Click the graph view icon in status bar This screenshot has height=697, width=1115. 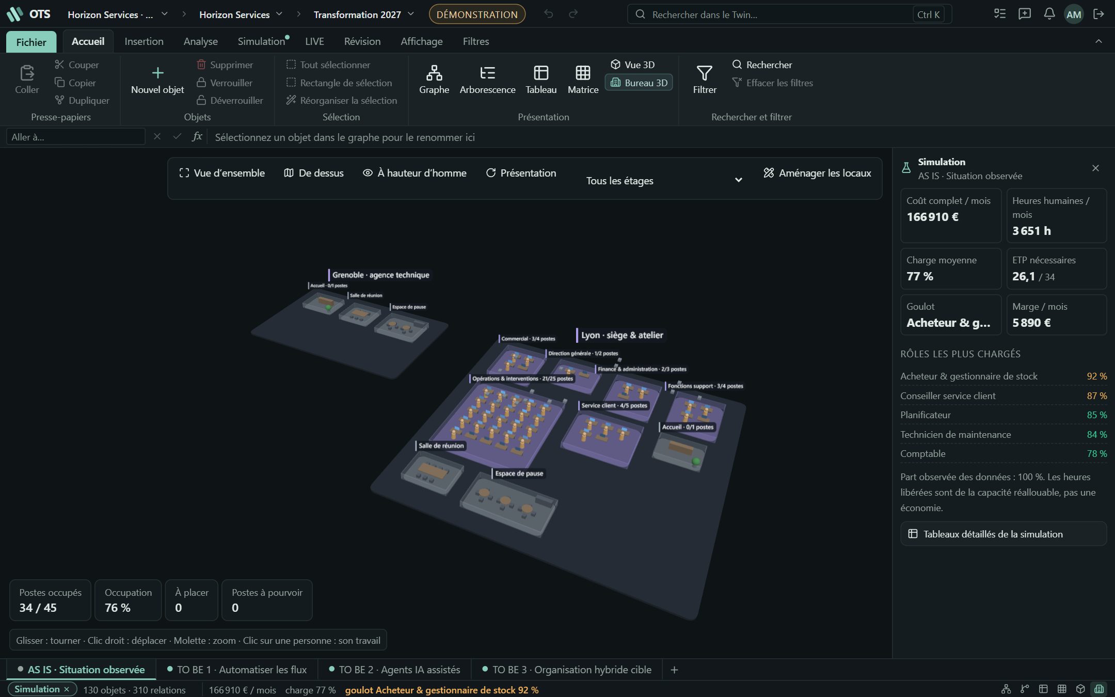1006,689
